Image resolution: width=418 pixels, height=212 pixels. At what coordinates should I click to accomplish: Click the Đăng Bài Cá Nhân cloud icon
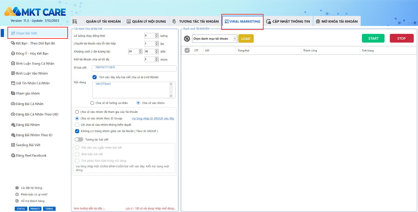click(13, 104)
